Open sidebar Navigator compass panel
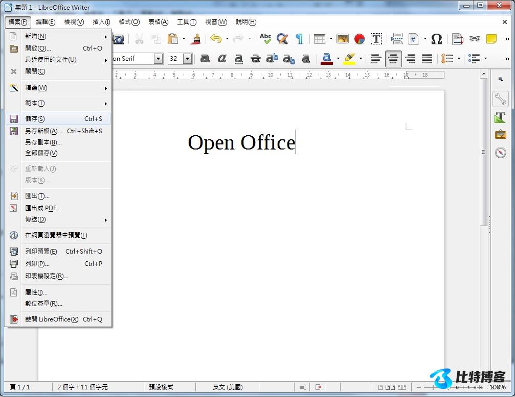Viewport: 515px width, 397px height. click(x=500, y=153)
